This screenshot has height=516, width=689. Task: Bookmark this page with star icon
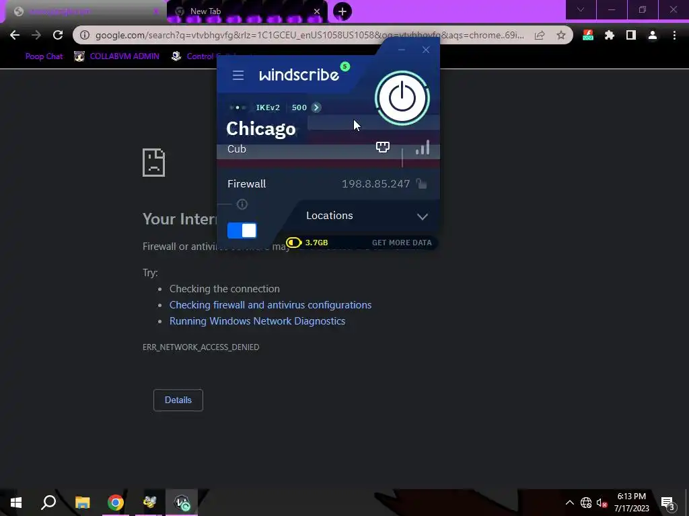pos(561,35)
